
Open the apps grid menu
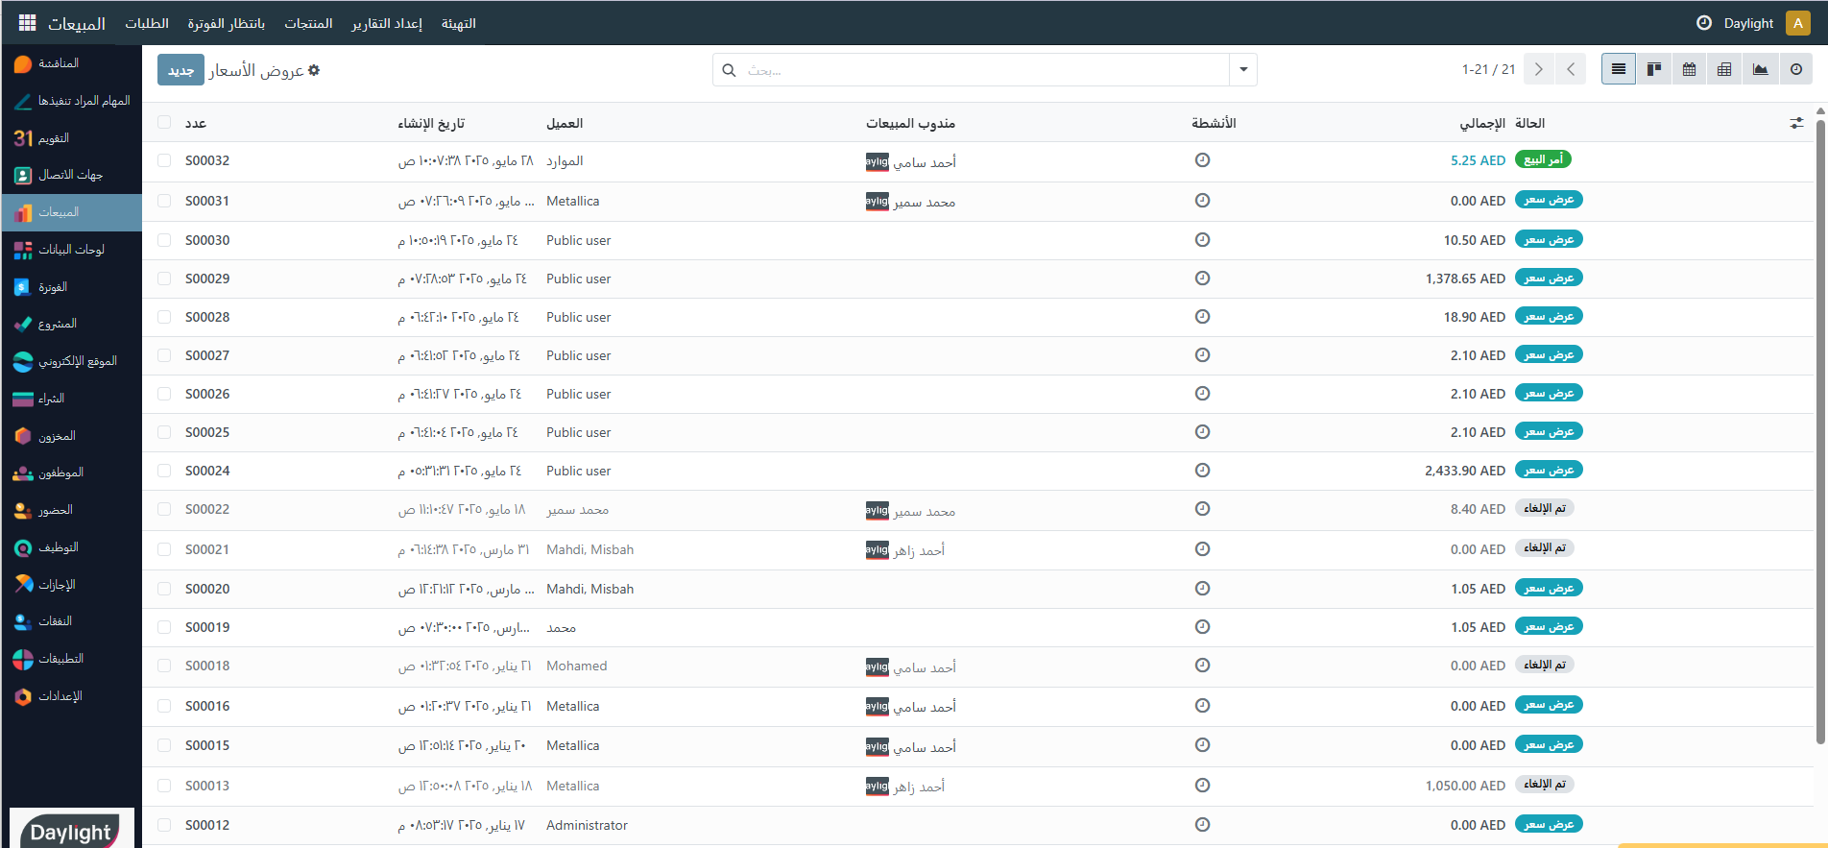click(x=27, y=23)
